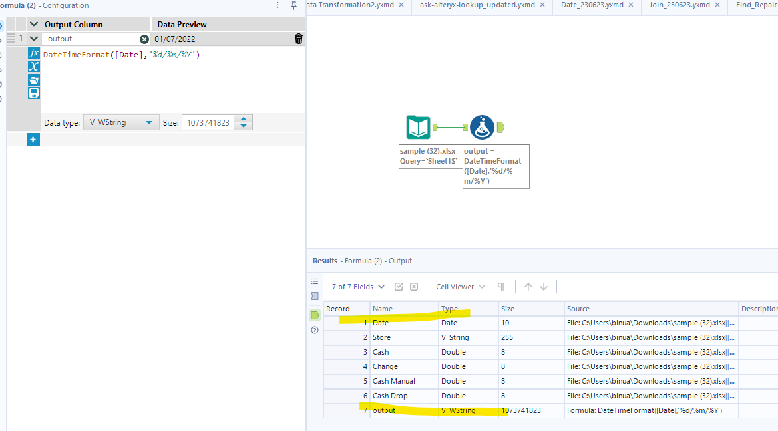Edit the Size field 1073741823
The image size is (778, 431).
point(208,122)
